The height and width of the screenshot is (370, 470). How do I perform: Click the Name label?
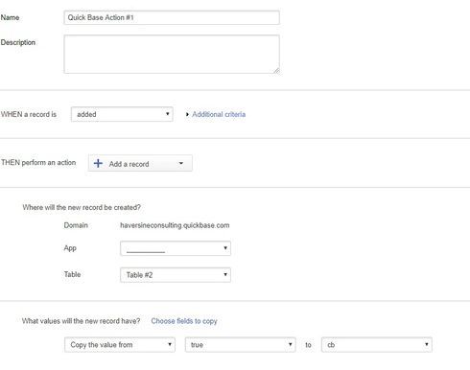click(x=10, y=17)
